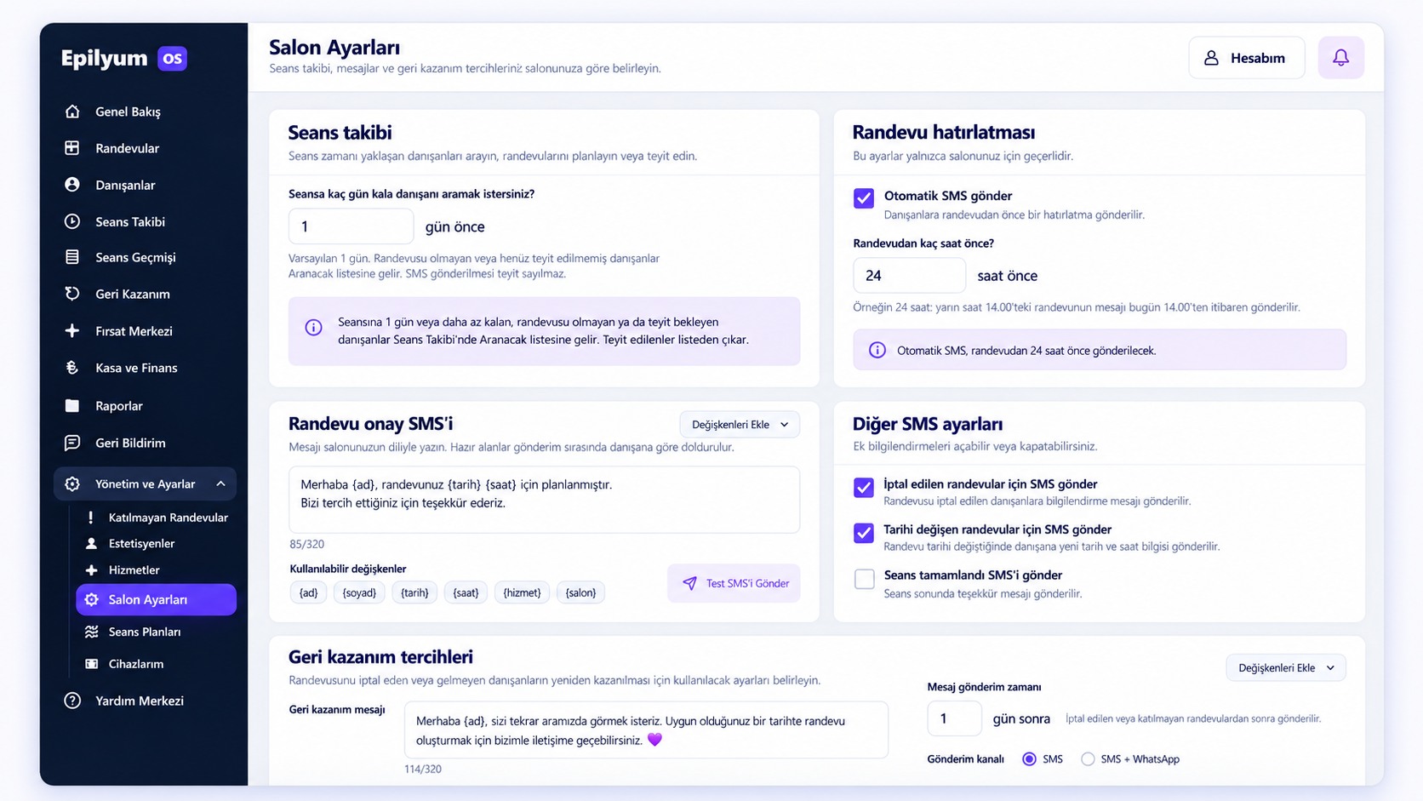The image size is (1423, 801).
Task: Expand Değişkenleri Ekle dropdown in Geri kazanım tercihleri
Action: point(1286,668)
